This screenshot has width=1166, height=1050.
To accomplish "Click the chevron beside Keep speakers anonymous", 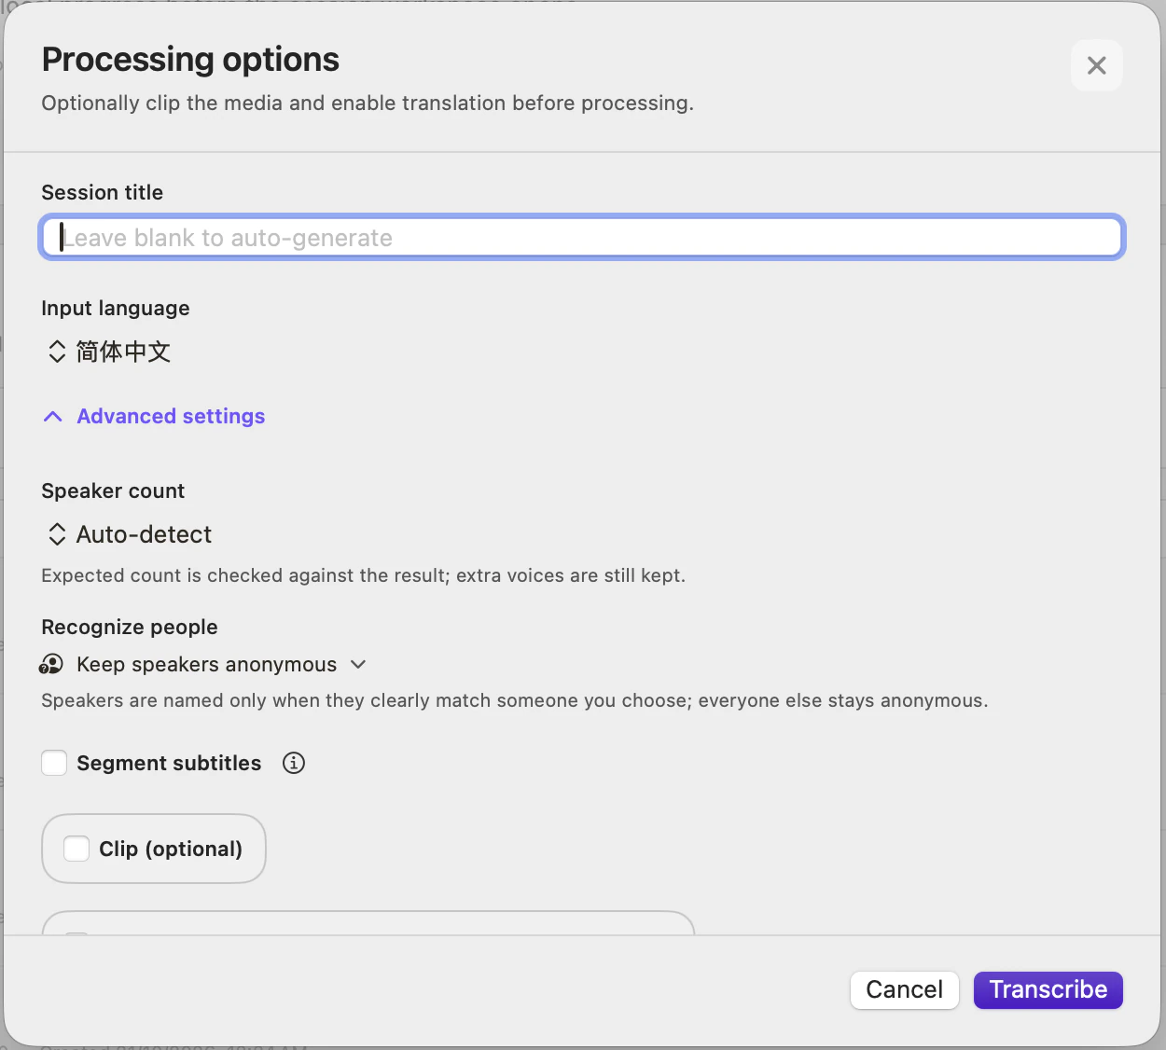I will pos(358,664).
